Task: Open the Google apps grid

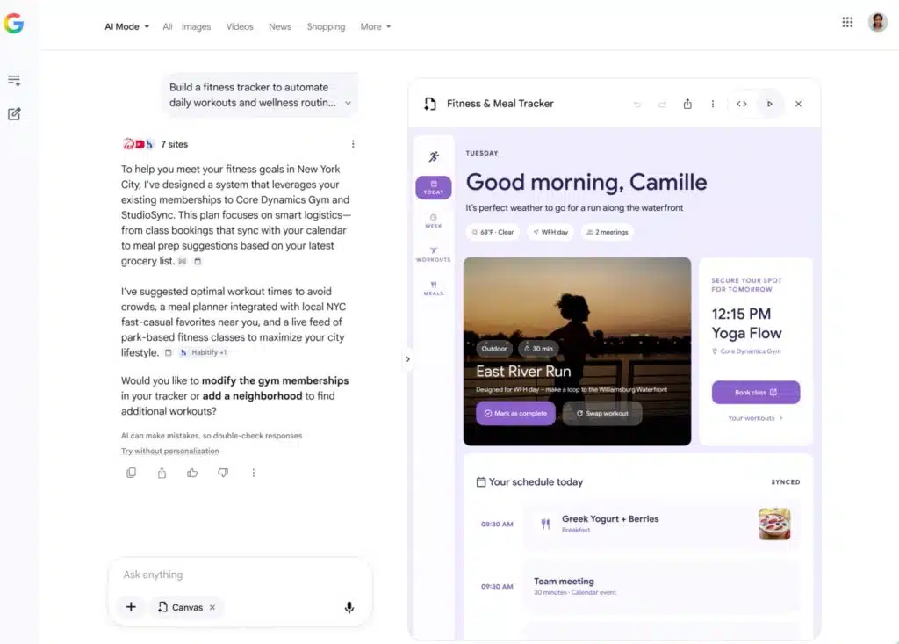Action: pyautogui.click(x=847, y=22)
